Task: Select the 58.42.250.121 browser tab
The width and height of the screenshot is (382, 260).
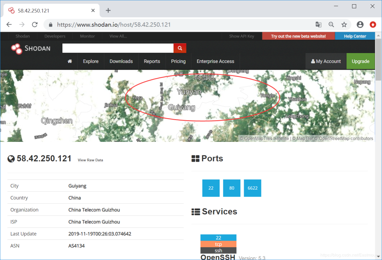Action: click(52, 11)
